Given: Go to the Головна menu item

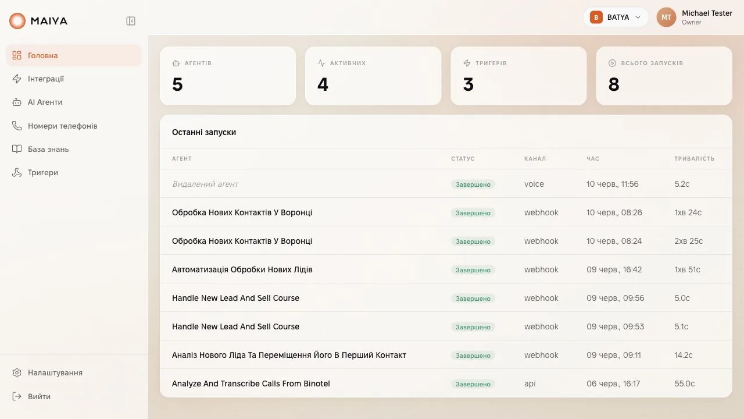Looking at the screenshot, I should [74, 55].
